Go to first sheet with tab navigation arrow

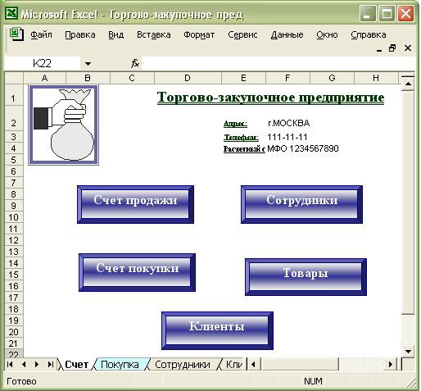coord(10,364)
